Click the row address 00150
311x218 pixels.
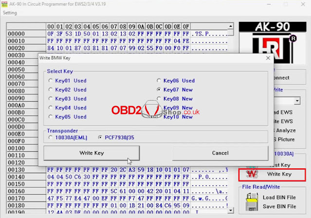(x=16, y=184)
